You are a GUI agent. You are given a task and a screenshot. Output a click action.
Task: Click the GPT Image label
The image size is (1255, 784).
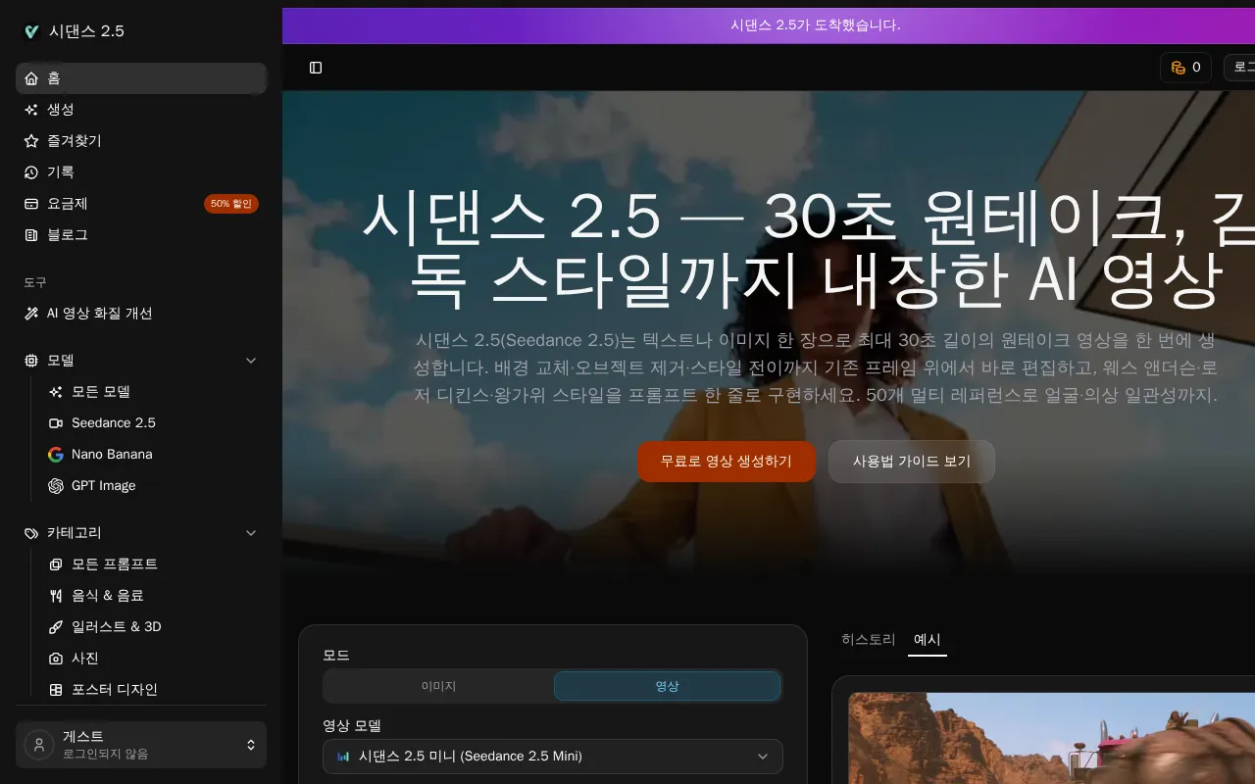point(104,486)
